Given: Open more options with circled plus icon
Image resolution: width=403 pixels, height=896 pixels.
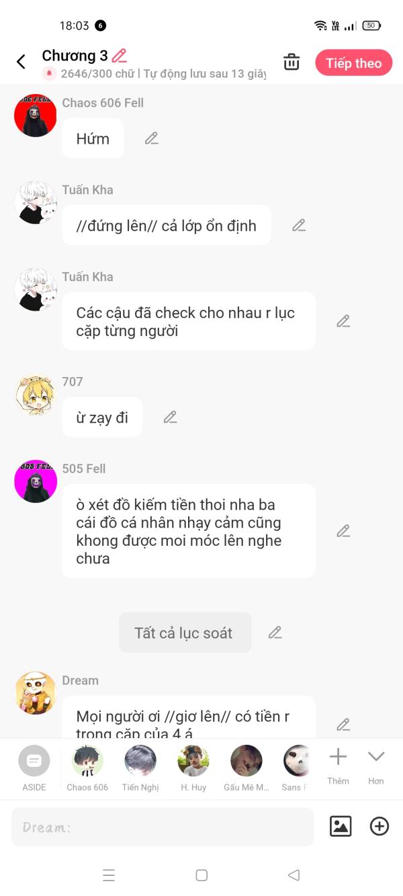Looking at the screenshot, I should pyautogui.click(x=379, y=826).
